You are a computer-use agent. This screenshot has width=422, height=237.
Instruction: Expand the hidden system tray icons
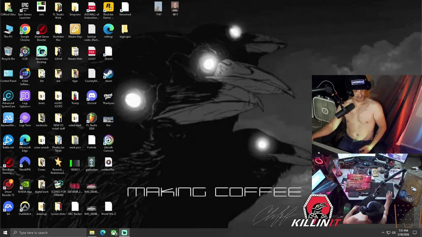pyautogui.click(x=383, y=233)
